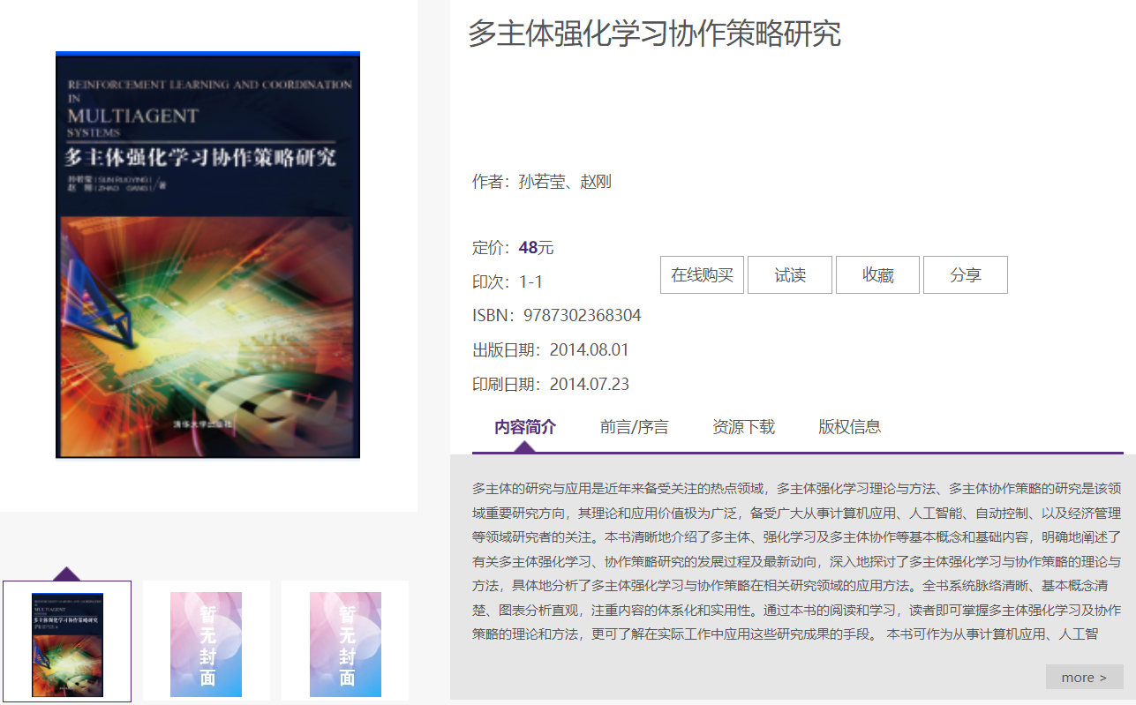Screen dimensions: 1136x705
Task: Click the ISBN number 9787302368304
Action: click(582, 316)
